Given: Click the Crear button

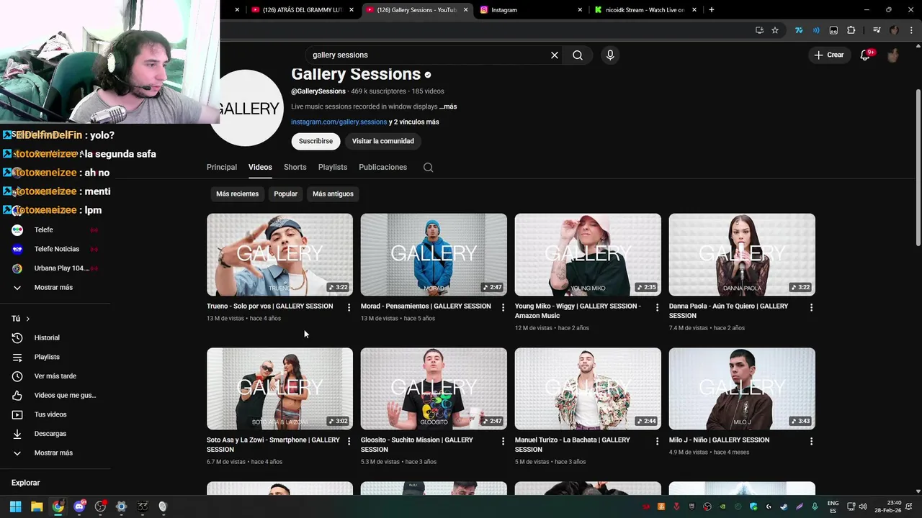Looking at the screenshot, I should tap(828, 55).
